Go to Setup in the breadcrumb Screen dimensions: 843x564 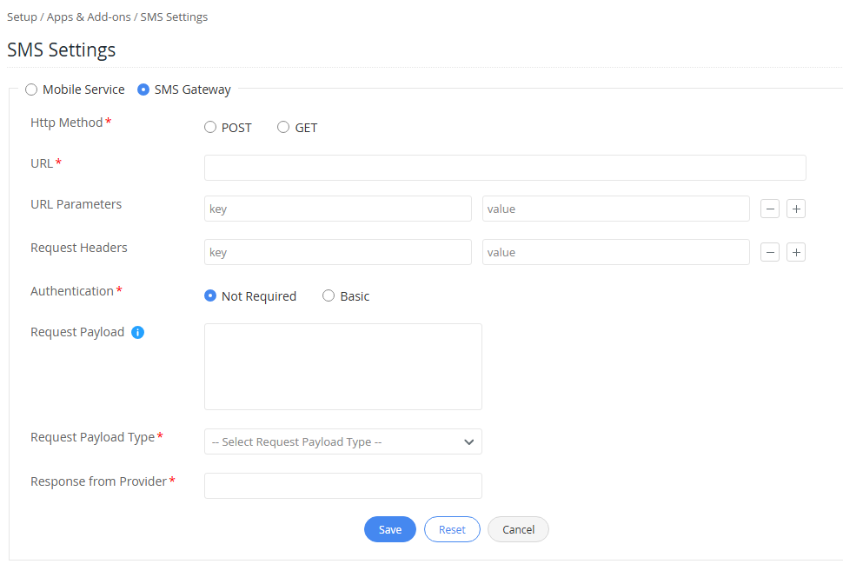[22, 17]
